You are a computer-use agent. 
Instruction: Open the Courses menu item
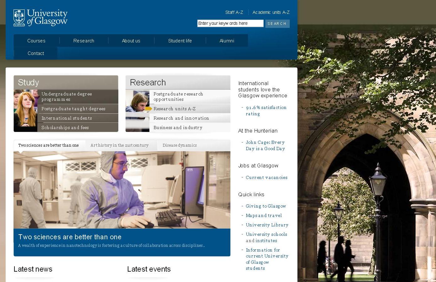point(36,41)
